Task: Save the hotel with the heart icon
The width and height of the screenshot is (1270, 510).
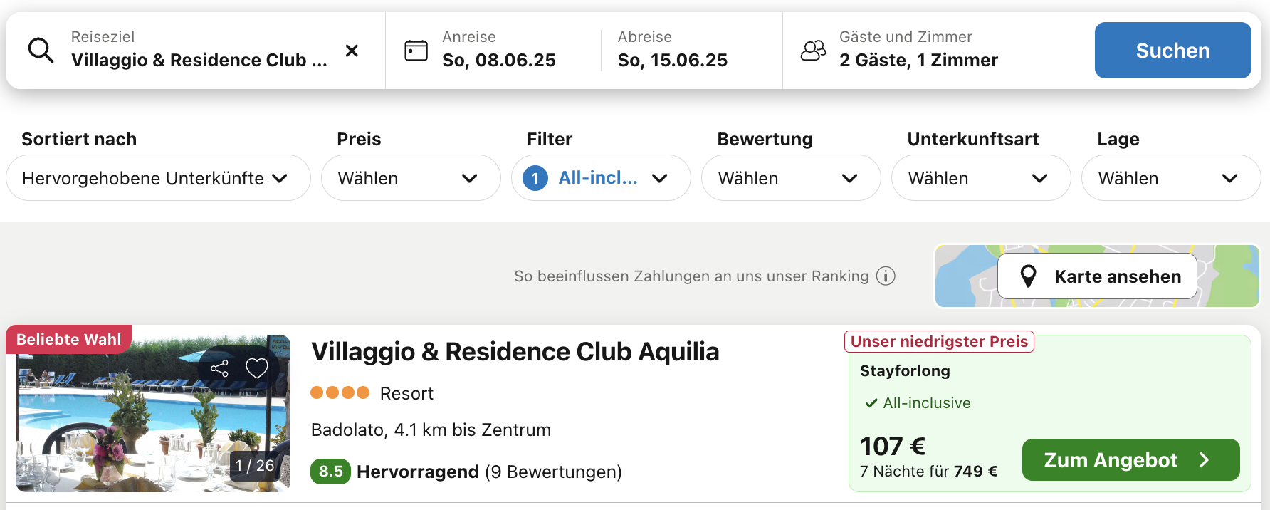Action: 257,368
